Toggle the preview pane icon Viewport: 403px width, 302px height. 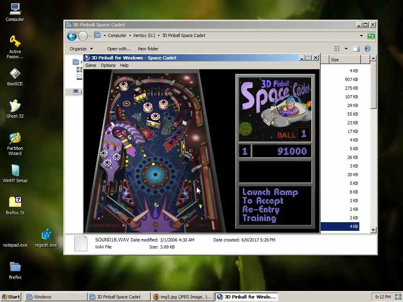pos(356,48)
